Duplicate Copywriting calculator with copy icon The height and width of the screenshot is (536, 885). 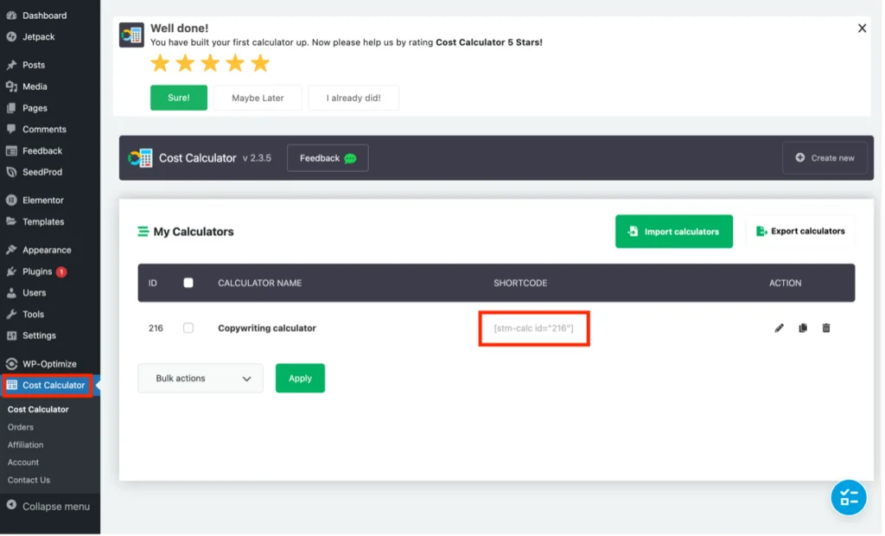pos(803,329)
